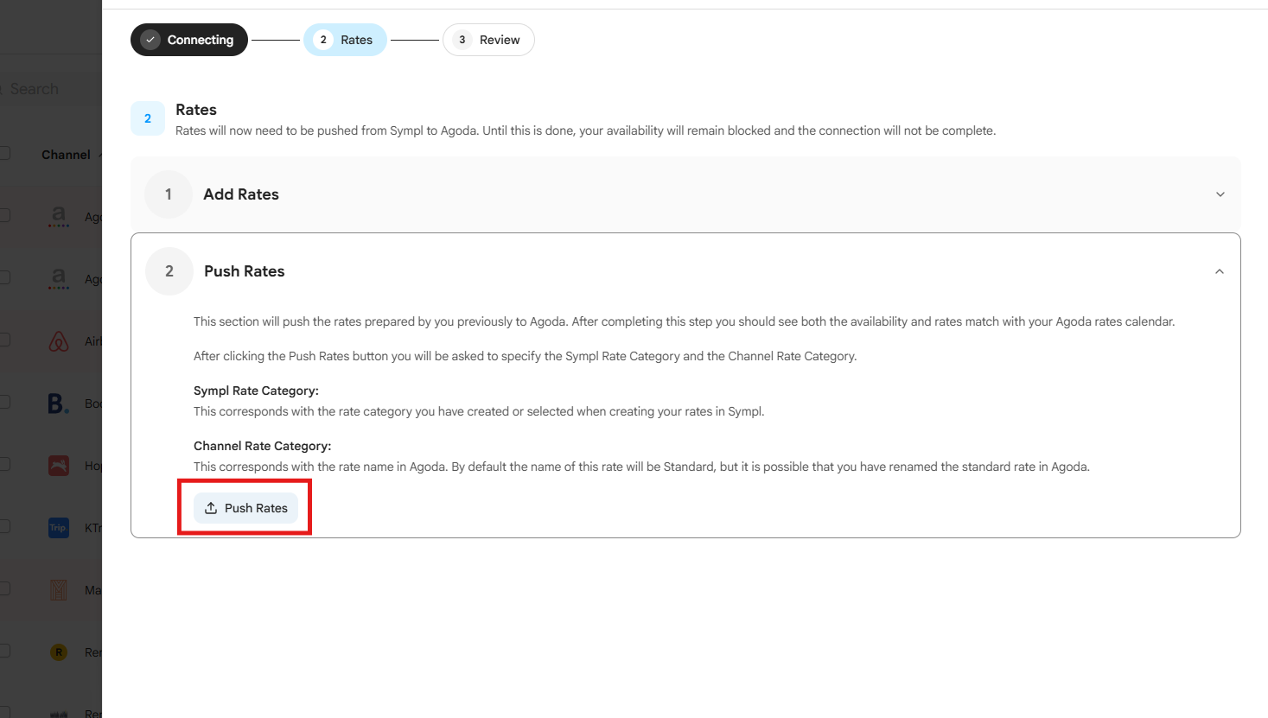Click the yellow R channel logo
This screenshot has width=1268, height=718.
point(59,652)
